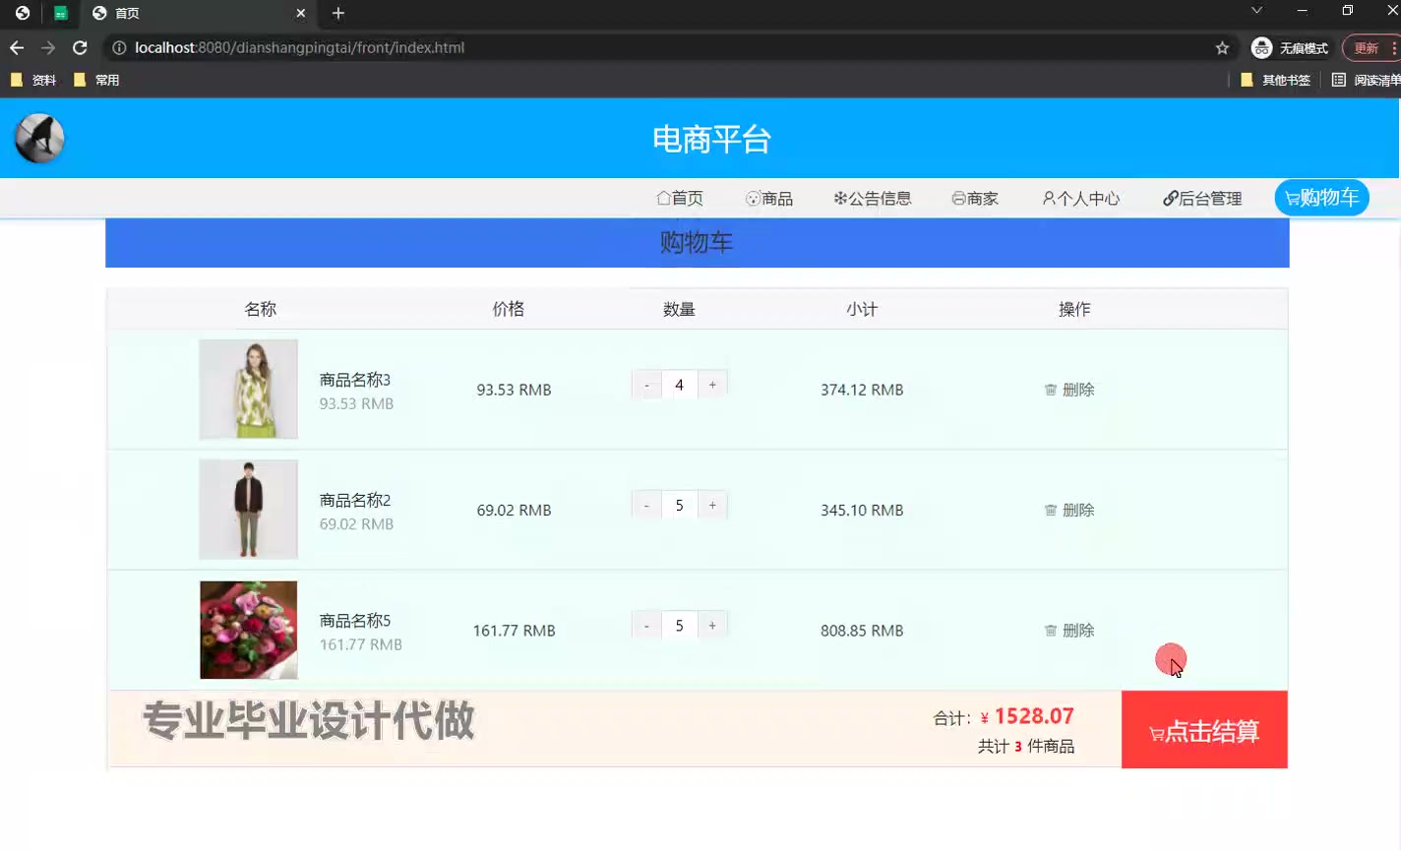Screen dimensions: 1401x850
Task: Click the 购物车 cart button
Action: click(1322, 198)
